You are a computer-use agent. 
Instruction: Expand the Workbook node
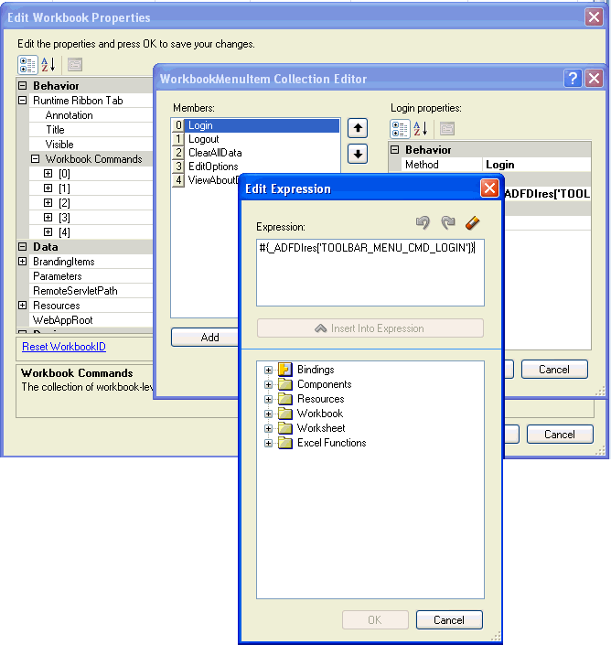(x=269, y=414)
